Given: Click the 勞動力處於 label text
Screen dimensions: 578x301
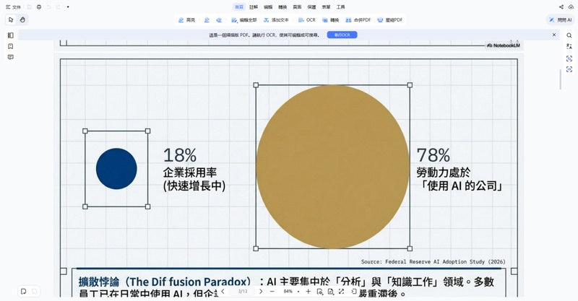Looking at the screenshot, I should point(444,173).
